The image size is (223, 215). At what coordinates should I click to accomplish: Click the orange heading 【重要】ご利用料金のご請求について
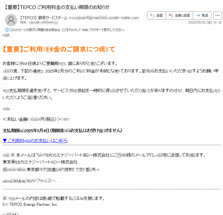pos(59,49)
